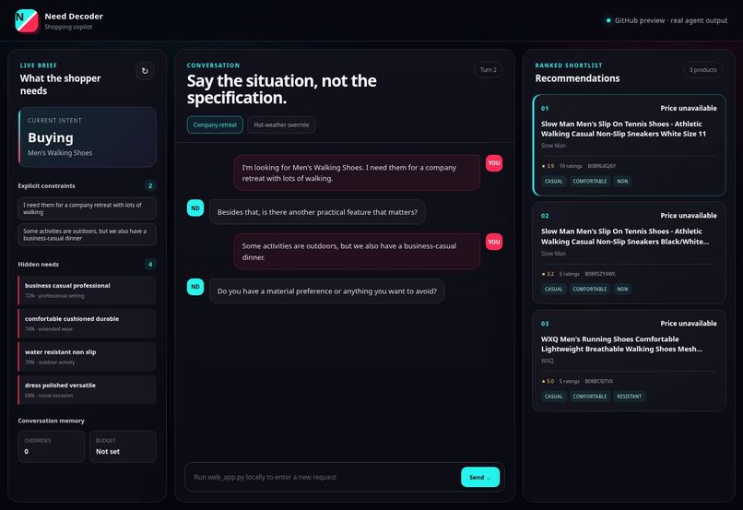Click 'dress polished versatile' hidden need

tap(88, 389)
